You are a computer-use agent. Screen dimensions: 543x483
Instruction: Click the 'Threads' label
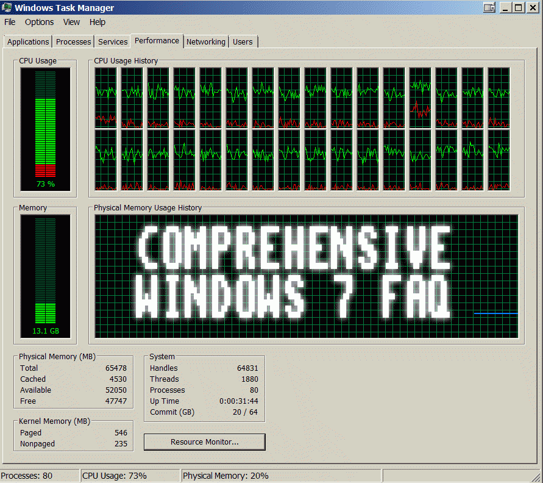pos(165,379)
